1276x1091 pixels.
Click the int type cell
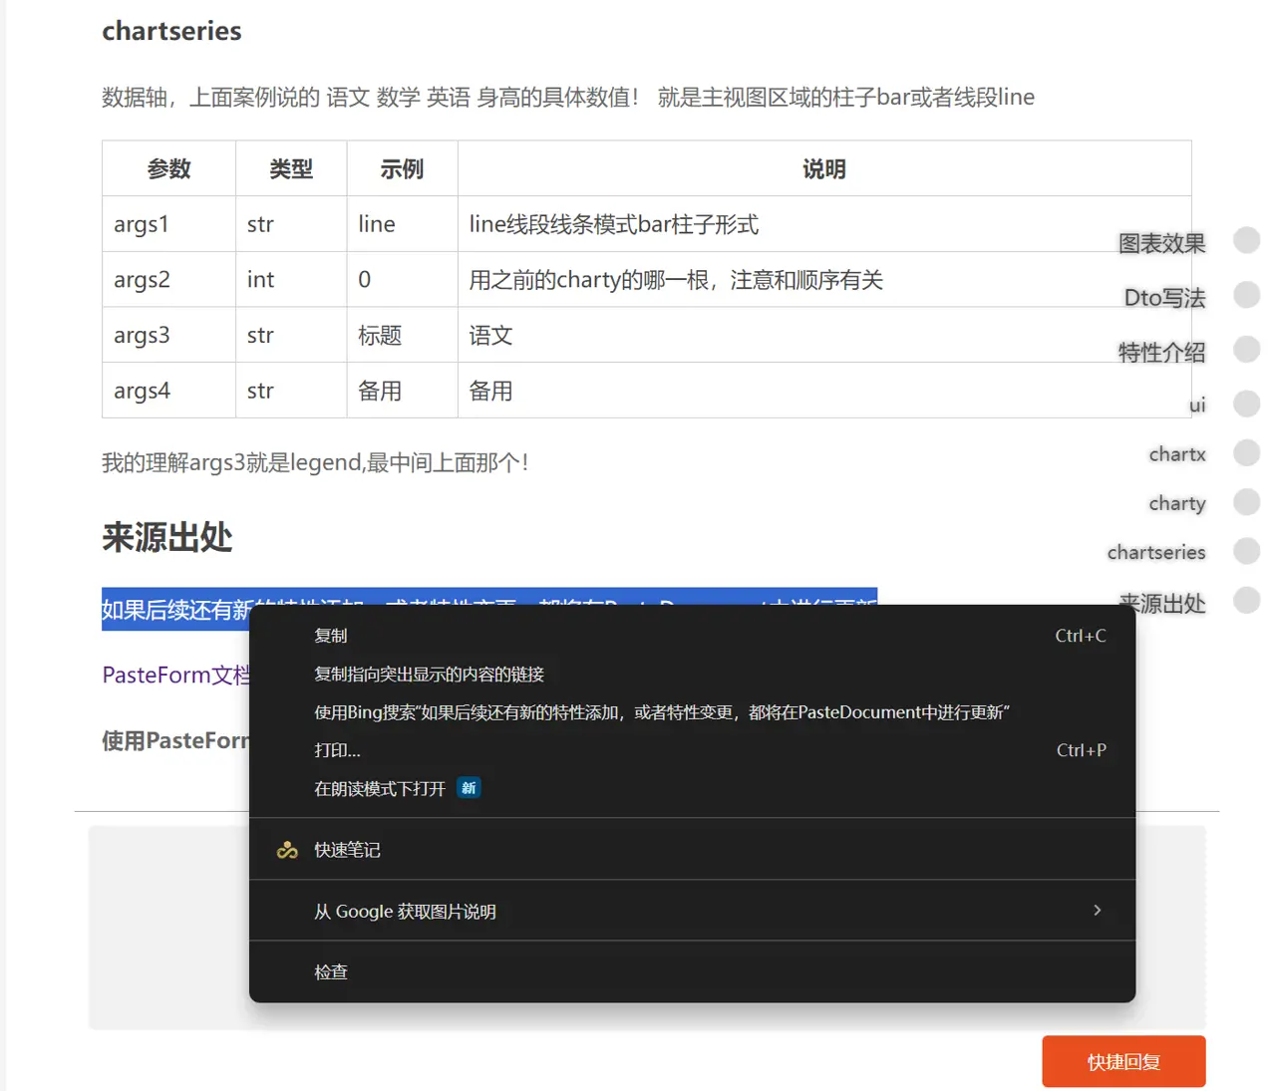click(291, 279)
